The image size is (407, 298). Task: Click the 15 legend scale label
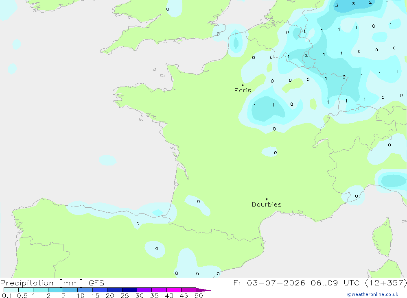pyautogui.click(x=95, y=296)
